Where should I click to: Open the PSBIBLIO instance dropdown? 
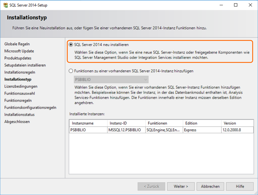pos(111,79)
